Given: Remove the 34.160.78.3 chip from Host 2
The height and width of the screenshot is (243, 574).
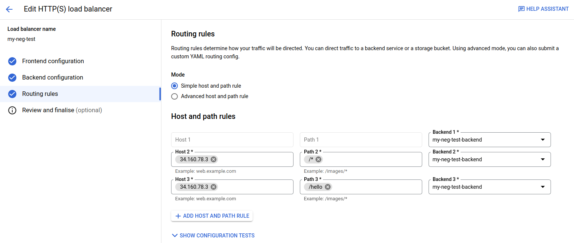Looking at the screenshot, I should point(213,159).
